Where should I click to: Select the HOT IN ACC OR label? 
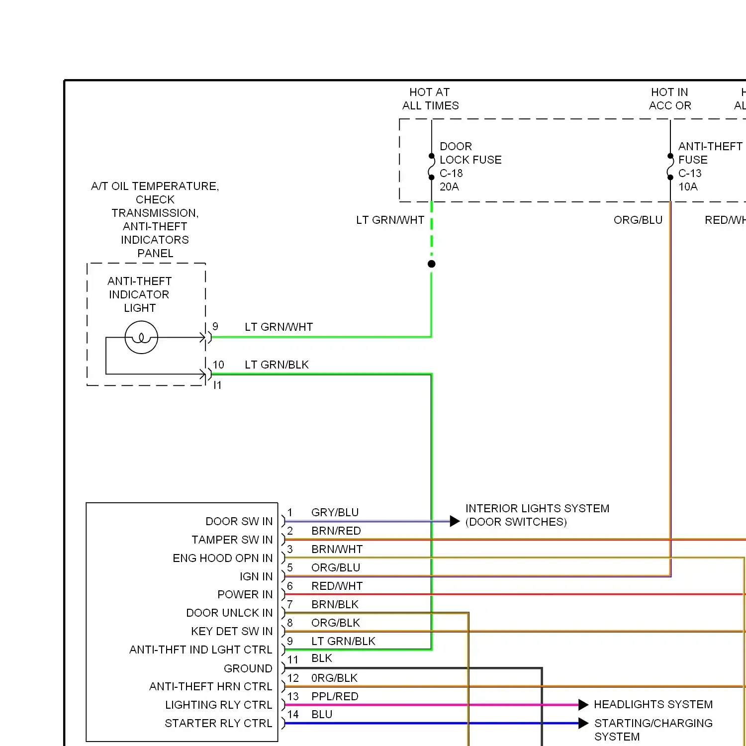pos(669,99)
